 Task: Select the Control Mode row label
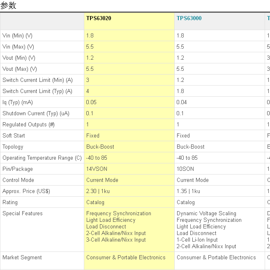click(x=18, y=180)
